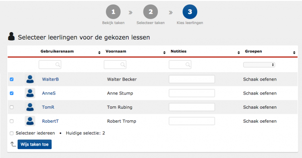Go to step 1 Bekijk taken
302x158 pixels.
tap(113, 12)
